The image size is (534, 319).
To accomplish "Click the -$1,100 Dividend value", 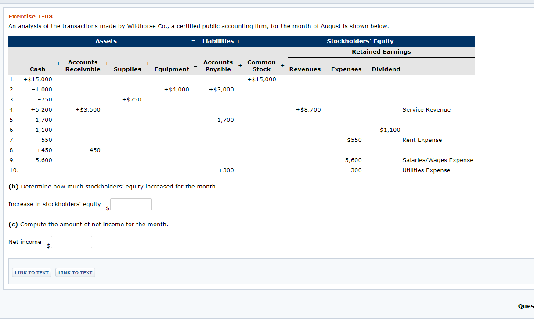I will 389,130.
